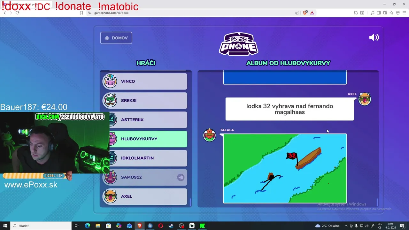Open the 2°C Oblačno weather widget
Screen dimensions: 409x230
[x=328, y=226]
